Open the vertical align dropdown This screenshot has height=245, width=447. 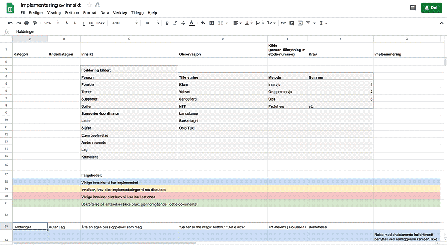tap(249, 23)
